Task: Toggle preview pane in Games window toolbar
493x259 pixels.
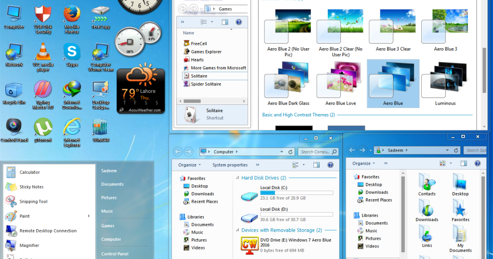Action: point(225,22)
